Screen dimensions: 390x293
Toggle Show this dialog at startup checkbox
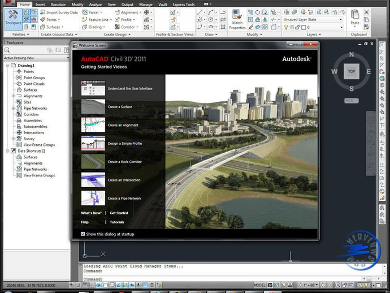pos(83,234)
